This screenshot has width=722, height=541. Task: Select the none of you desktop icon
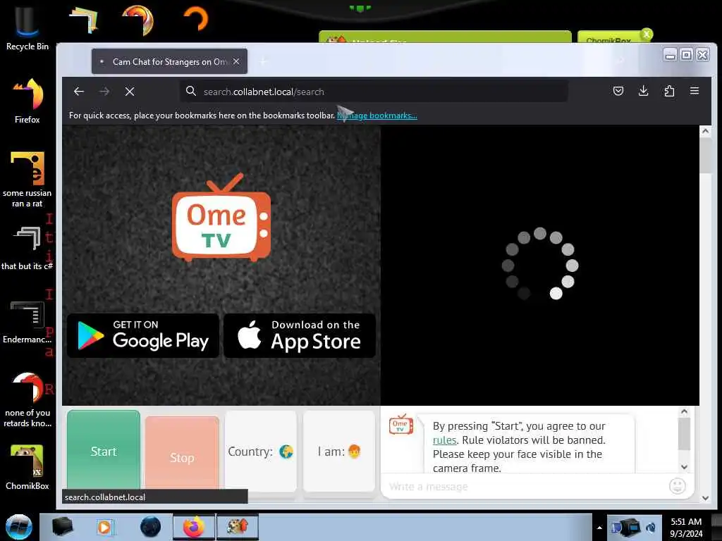coord(27,399)
